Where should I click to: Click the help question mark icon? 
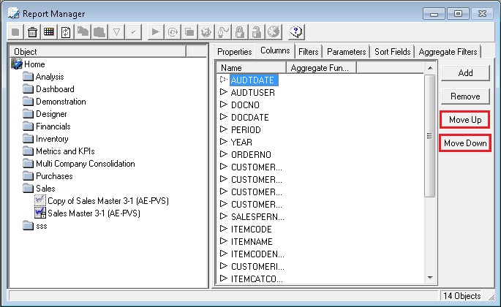coord(296,31)
